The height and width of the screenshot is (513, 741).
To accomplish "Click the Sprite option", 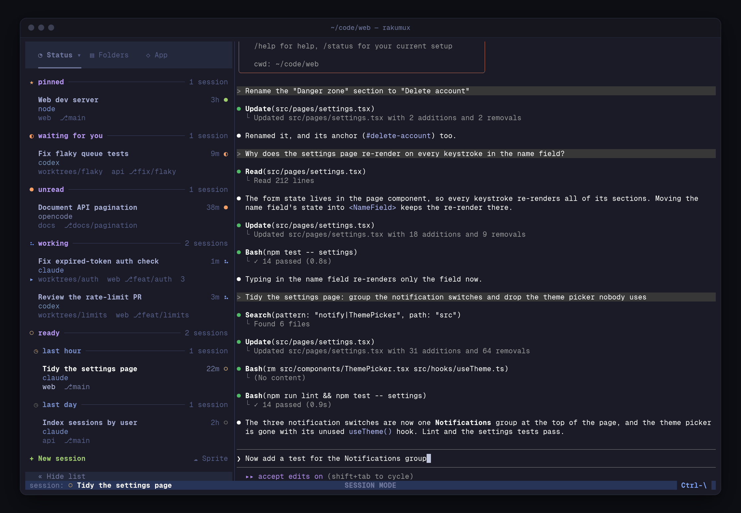I will coord(211,459).
